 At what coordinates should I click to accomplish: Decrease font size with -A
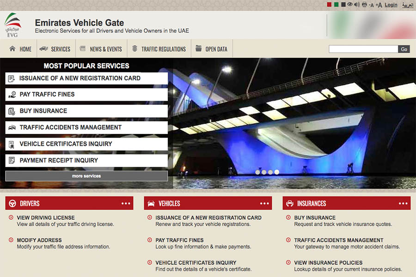[x=371, y=5]
